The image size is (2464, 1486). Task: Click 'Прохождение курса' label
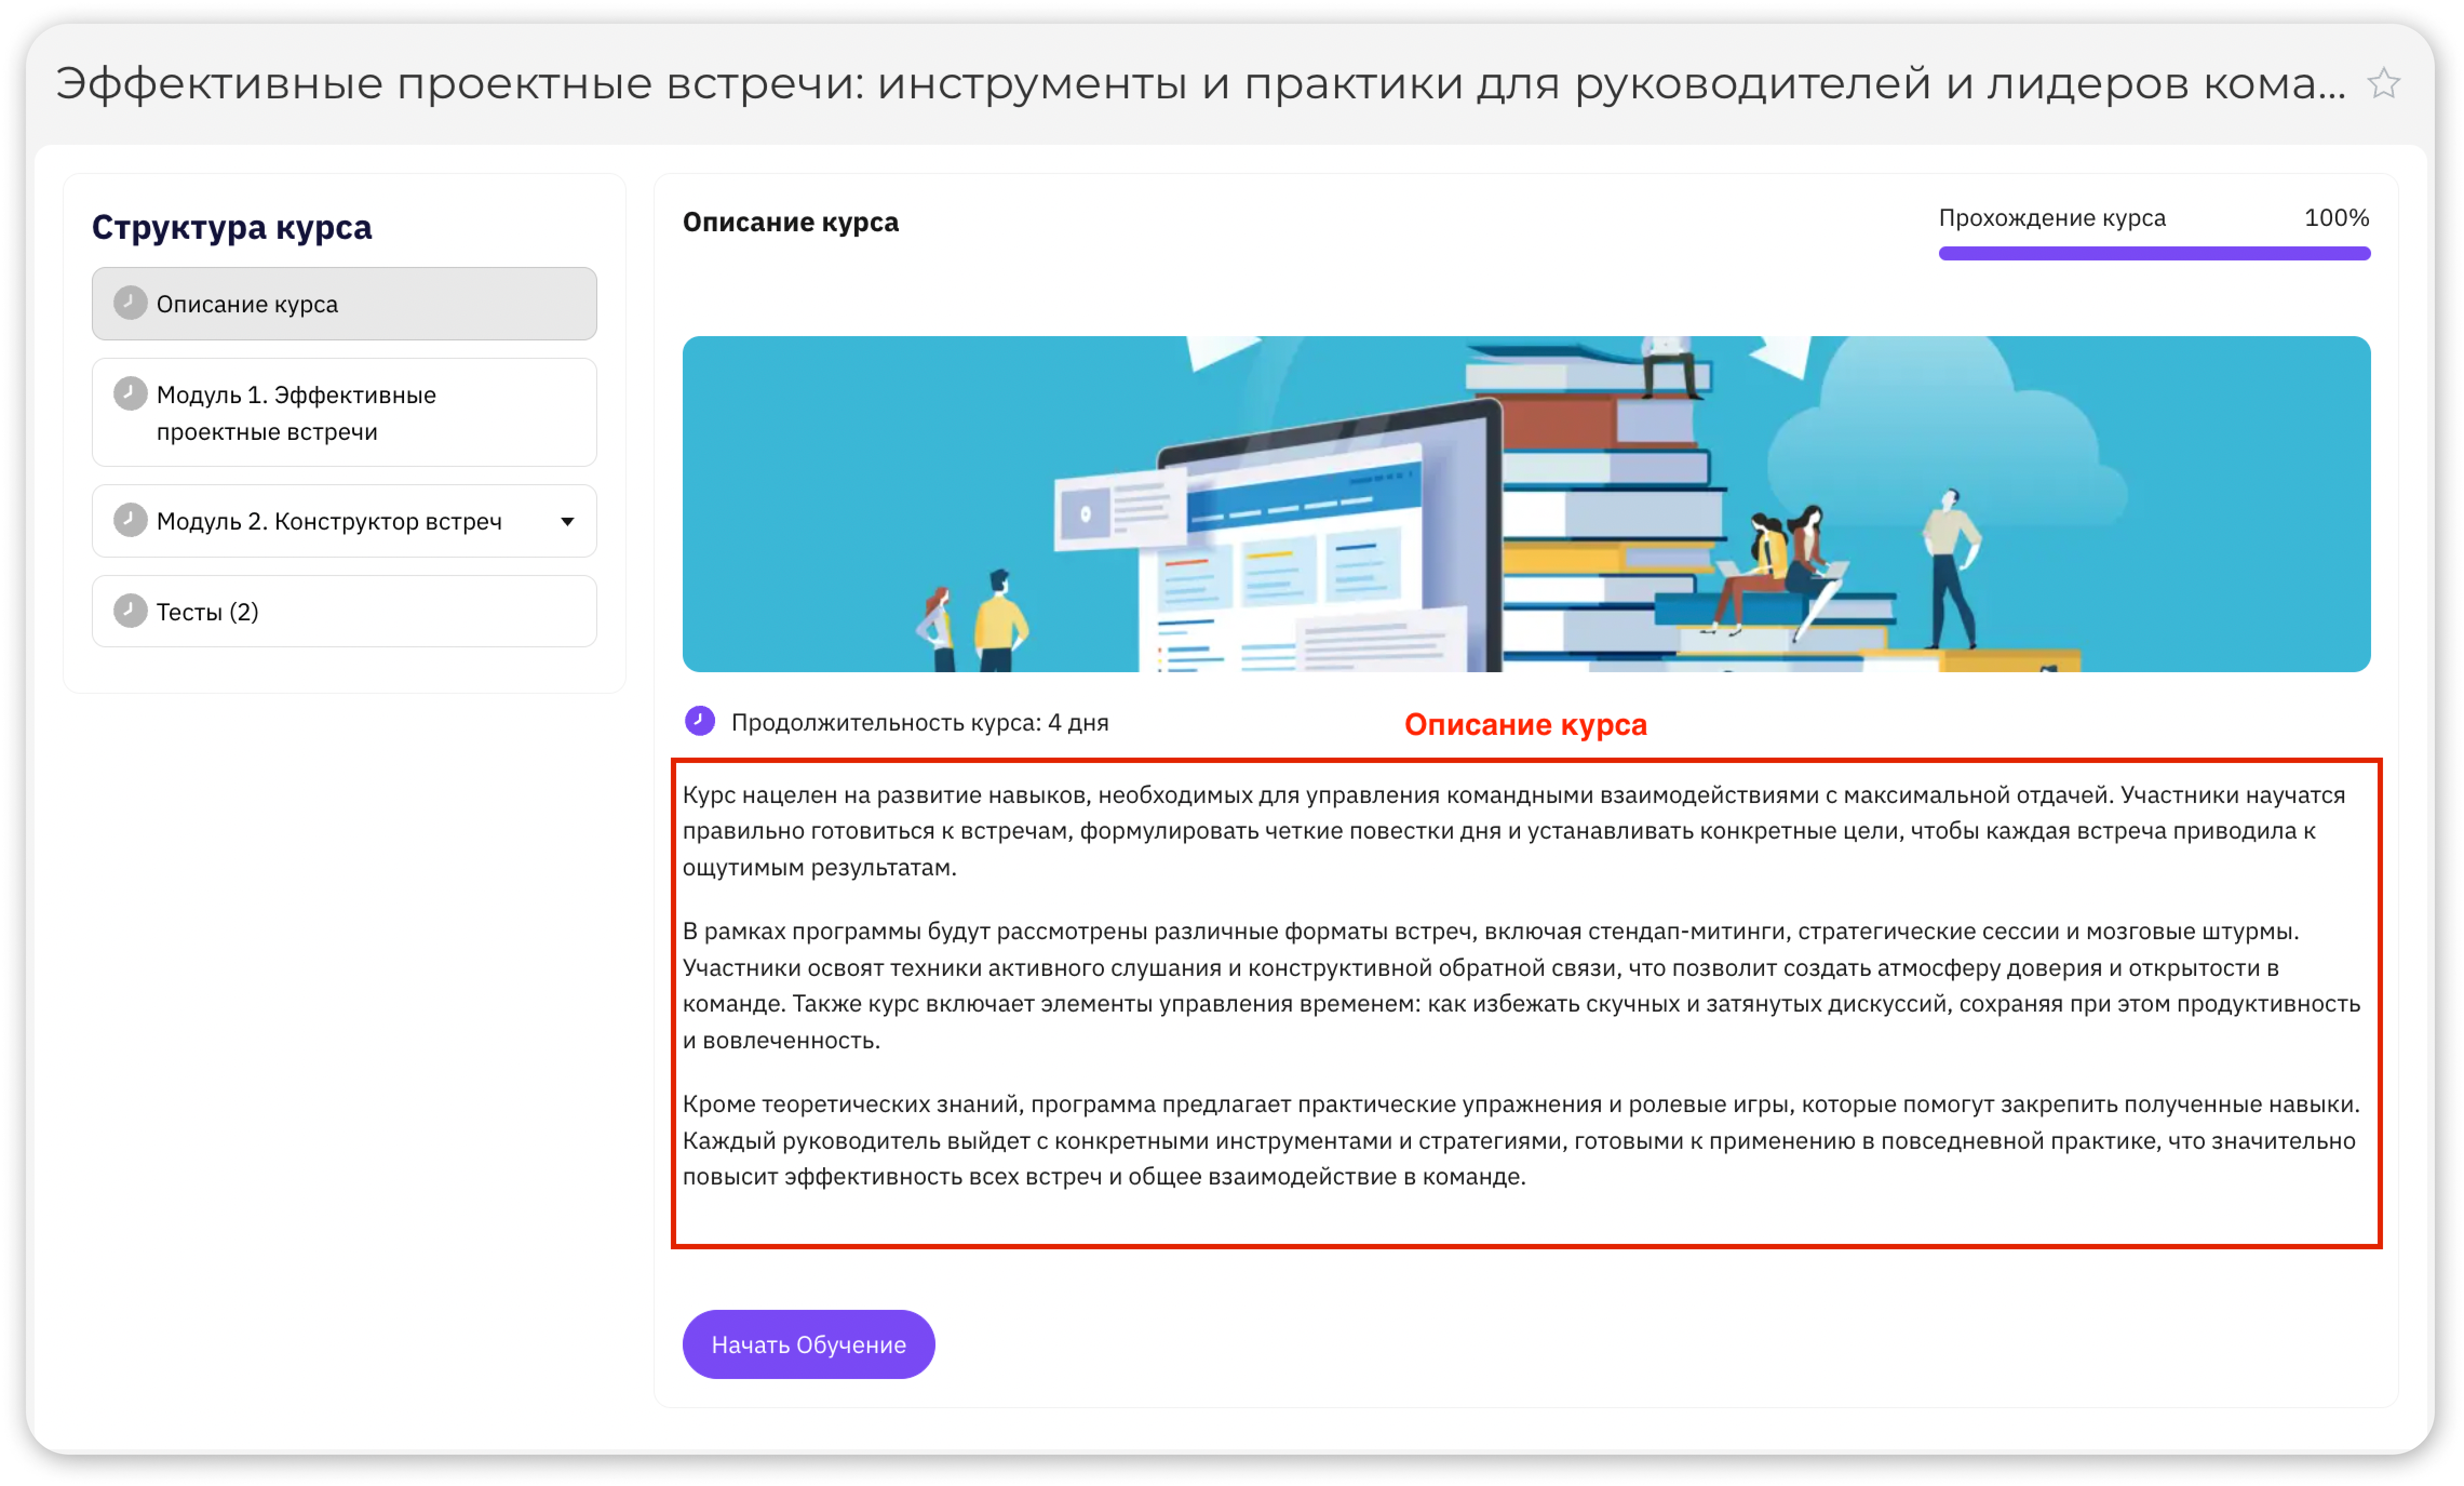click(2052, 218)
